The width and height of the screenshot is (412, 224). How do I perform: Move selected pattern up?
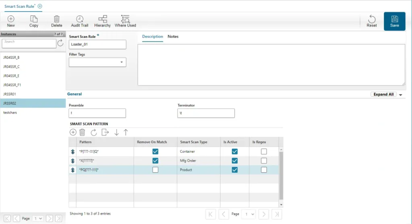tap(126, 132)
